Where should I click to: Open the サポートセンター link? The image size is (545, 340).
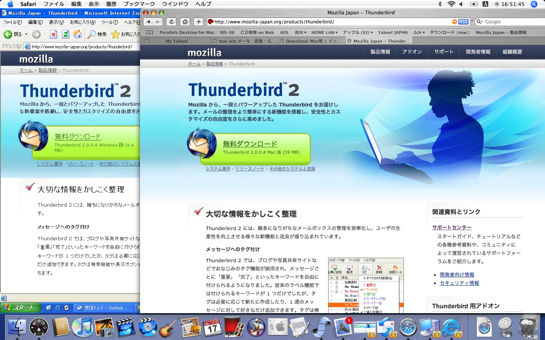coord(452,227)
